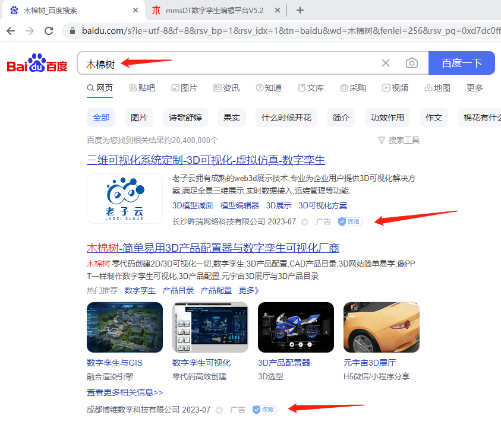Click the browser address bar URL
Image resolution: width=501 pixels, height=428 pixels.
click(x=291, y=31)
